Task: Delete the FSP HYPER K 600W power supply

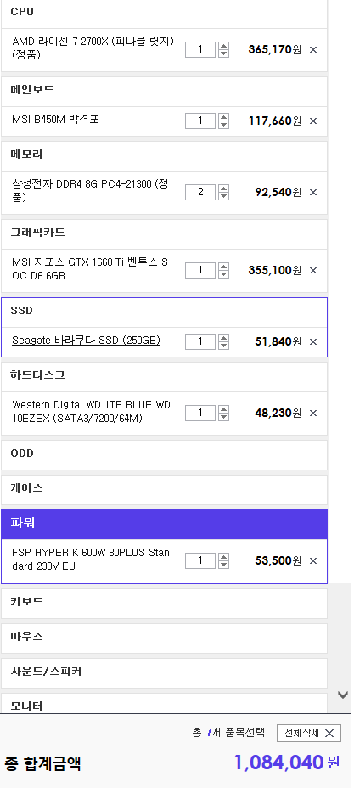Action: [313, 560]
